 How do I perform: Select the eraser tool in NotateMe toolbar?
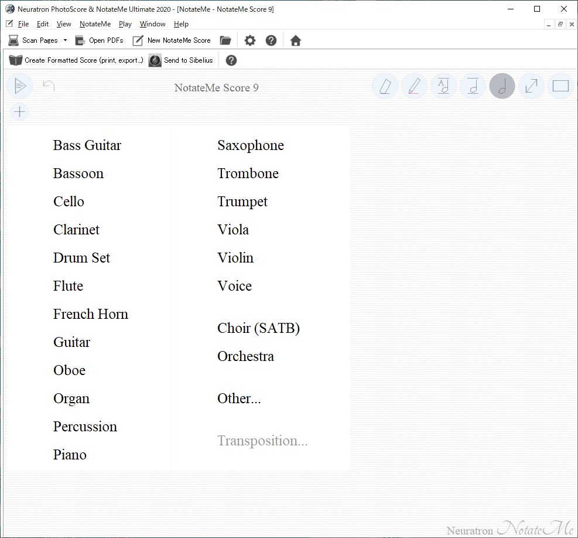point(385,86)
